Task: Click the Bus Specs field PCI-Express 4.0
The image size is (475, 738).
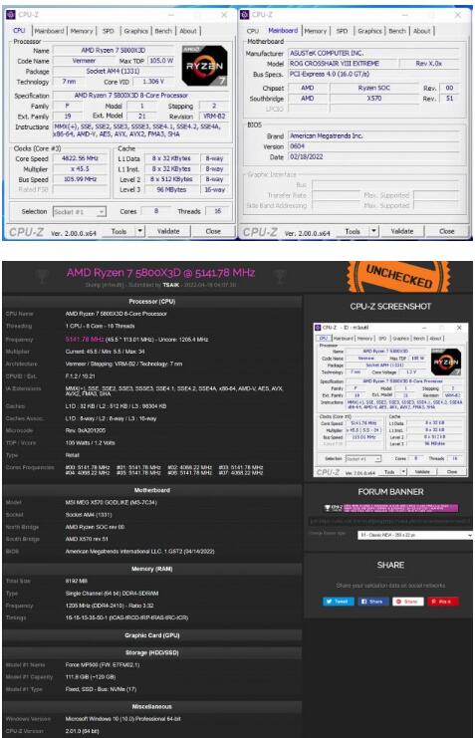Action: (x=374, y=74)
